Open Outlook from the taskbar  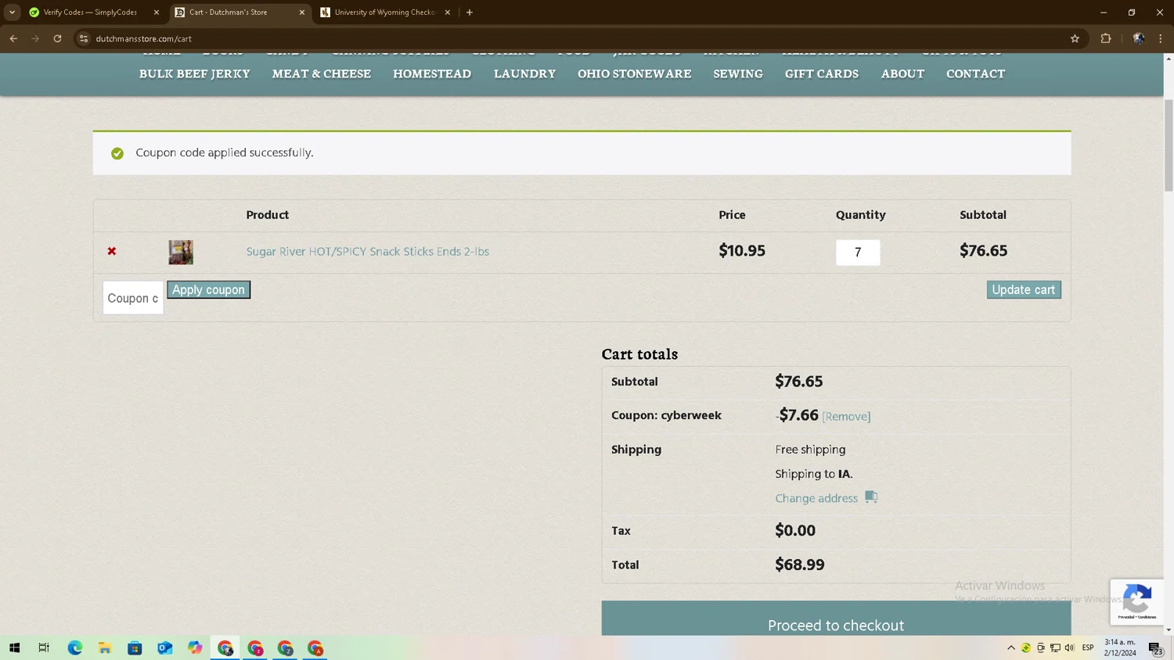pos(165,647)
